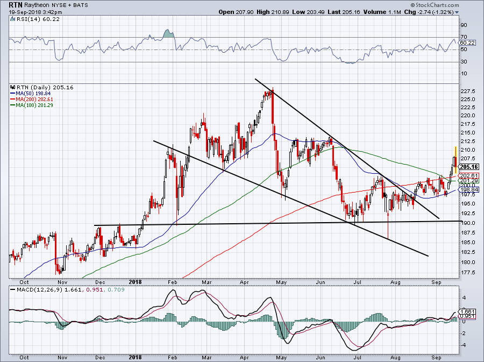484x362 pixels.
Task: Click the MACD(12,26,9) indicator label
Action: tap(39, 290)
